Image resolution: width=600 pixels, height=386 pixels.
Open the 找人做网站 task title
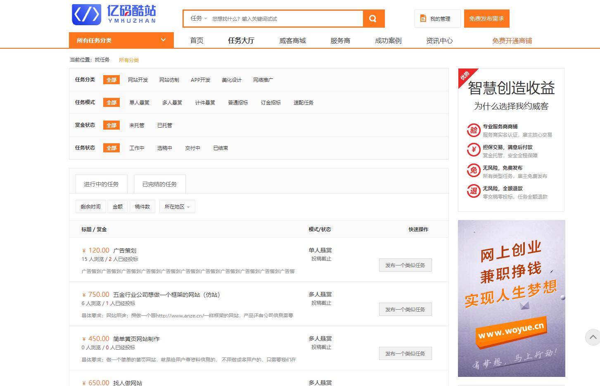[x=128, y=383]
